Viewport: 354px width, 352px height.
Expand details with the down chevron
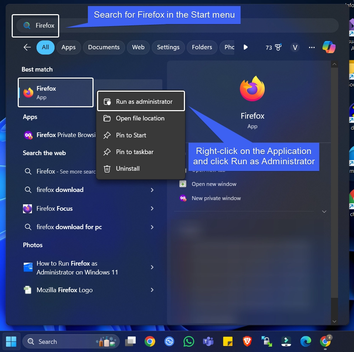pyautogui.click(x=324, y=212)
